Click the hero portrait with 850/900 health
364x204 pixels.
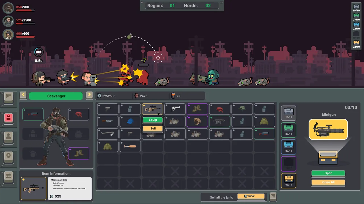8,8
